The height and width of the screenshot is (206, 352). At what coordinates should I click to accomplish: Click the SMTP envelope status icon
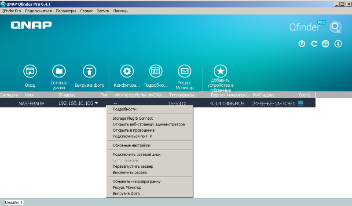(x=301, y=103)
